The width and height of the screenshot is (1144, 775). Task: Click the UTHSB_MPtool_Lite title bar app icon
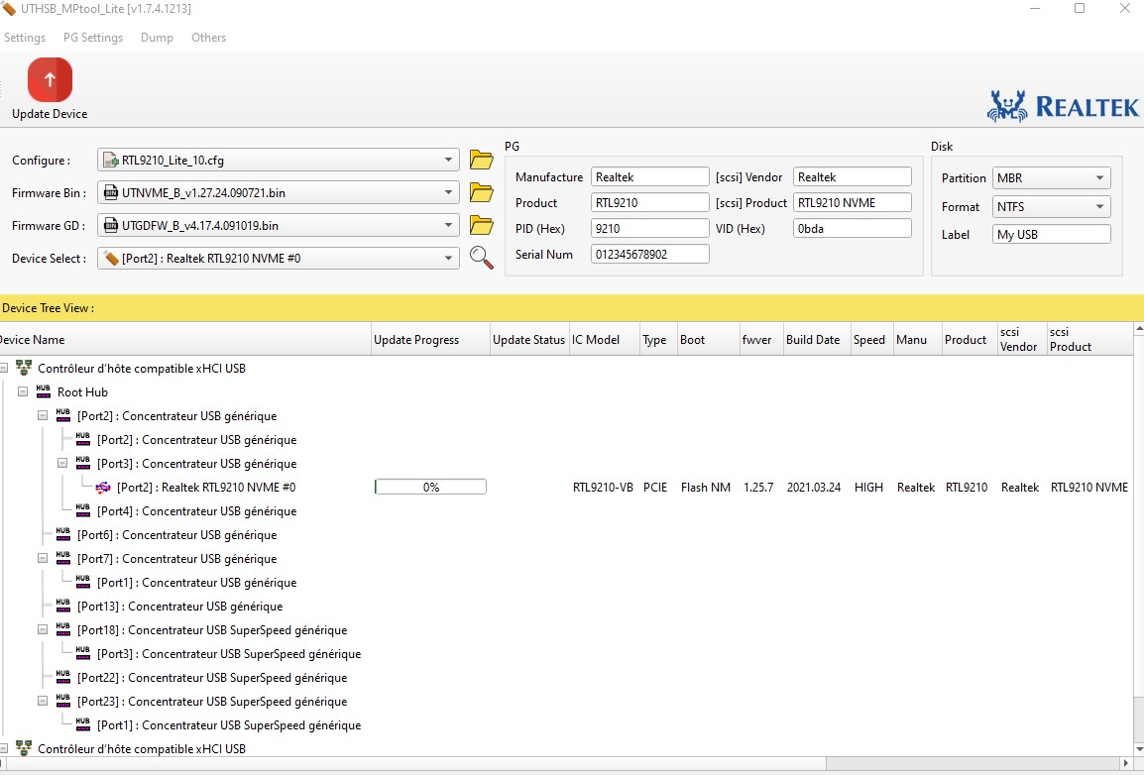click(x=8, y=9)
